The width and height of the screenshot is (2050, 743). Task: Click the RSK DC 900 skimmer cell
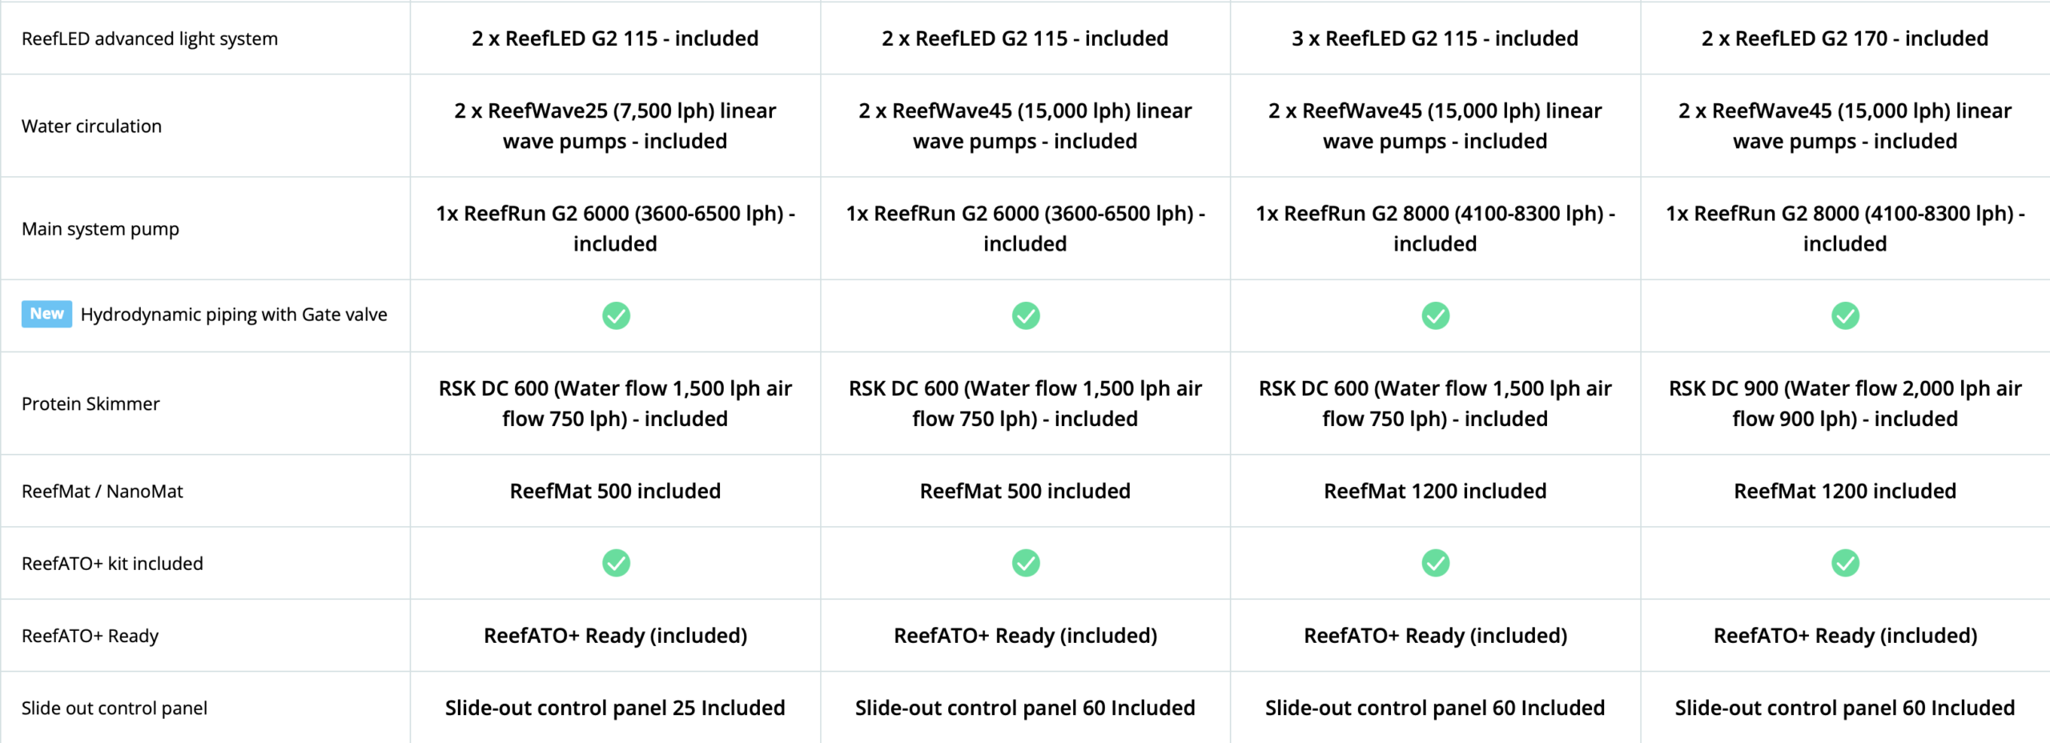[x=1845, y=404]
